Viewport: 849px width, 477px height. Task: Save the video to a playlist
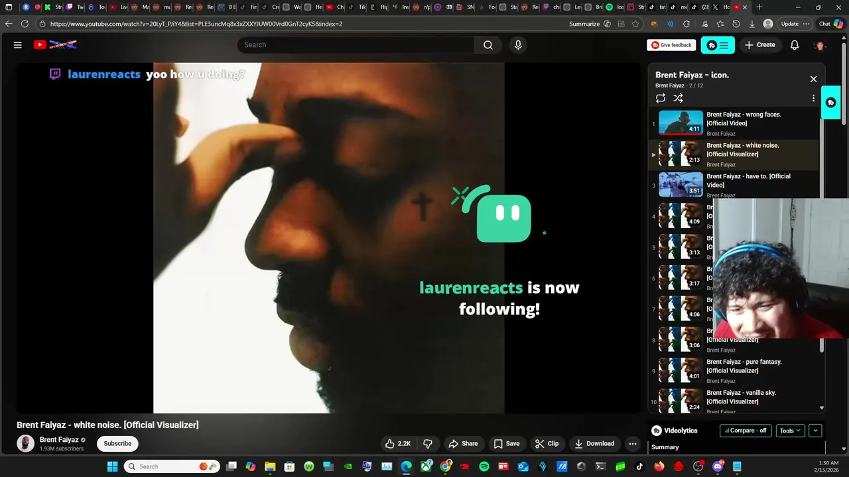pos(507,444)
